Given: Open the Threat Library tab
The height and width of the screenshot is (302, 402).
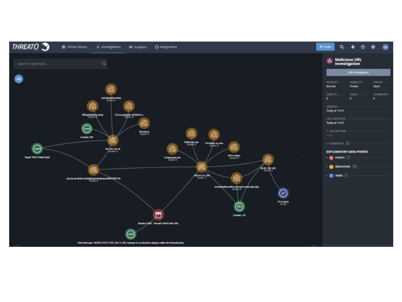Looking at the screenshot, I should (x=74, y=47).
